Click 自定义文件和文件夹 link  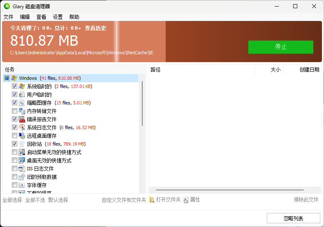(x=124, y=200)
